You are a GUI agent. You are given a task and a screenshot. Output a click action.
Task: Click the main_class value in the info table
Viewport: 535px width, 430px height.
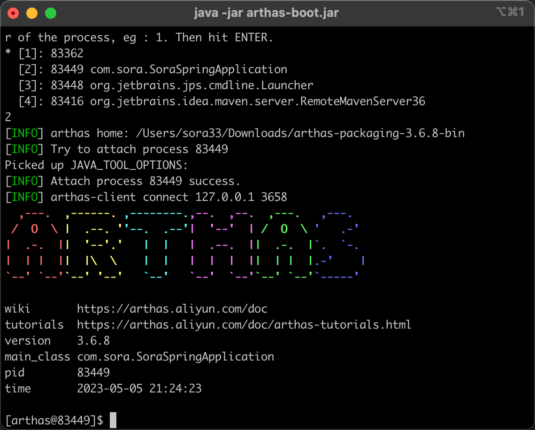click(x=176, y=357)
